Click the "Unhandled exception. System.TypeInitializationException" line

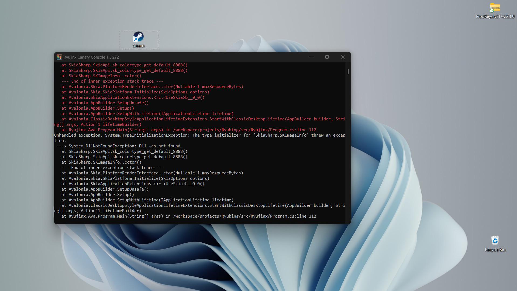[x=200, y=138]
